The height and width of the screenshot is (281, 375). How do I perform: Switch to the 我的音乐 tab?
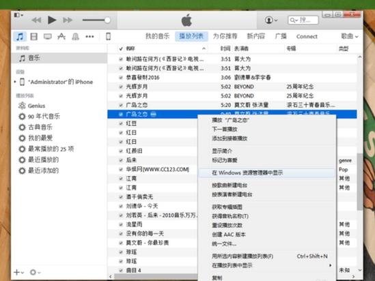157,36
